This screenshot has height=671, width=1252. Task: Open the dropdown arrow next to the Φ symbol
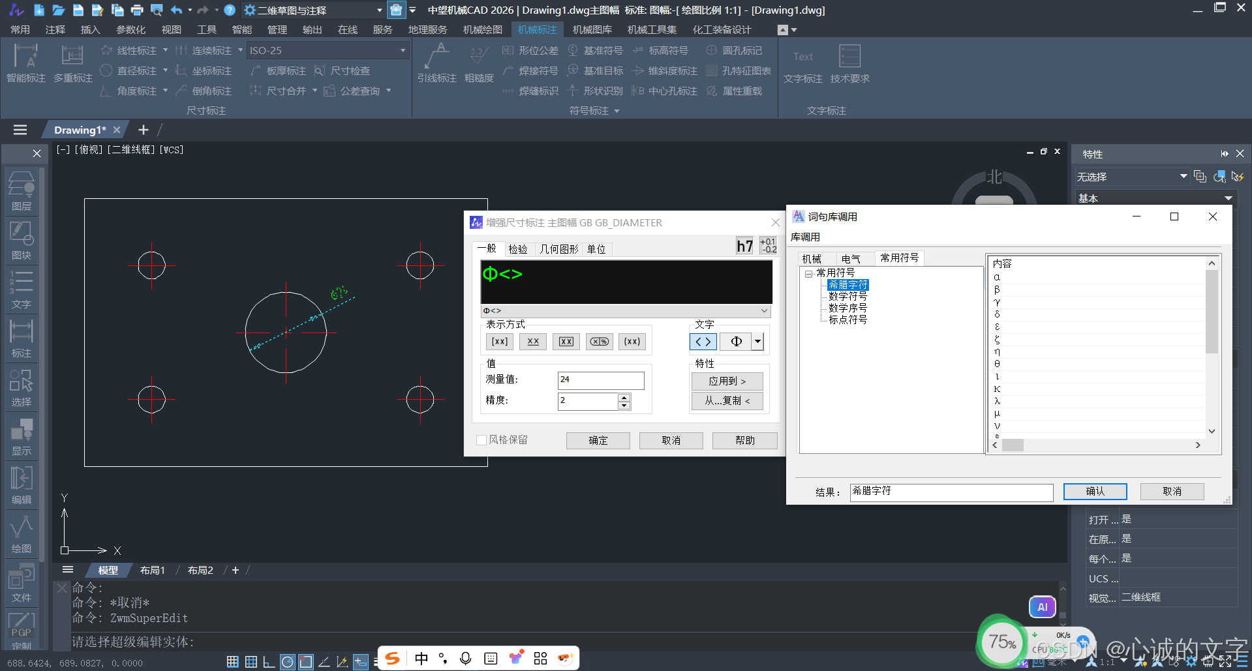[757, 341]
